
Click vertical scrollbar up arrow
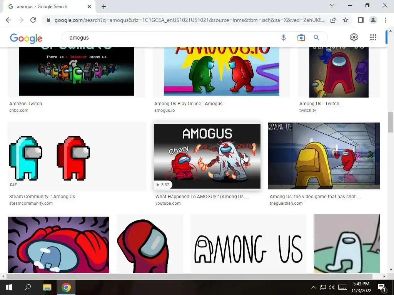click(x=391, y=31)
